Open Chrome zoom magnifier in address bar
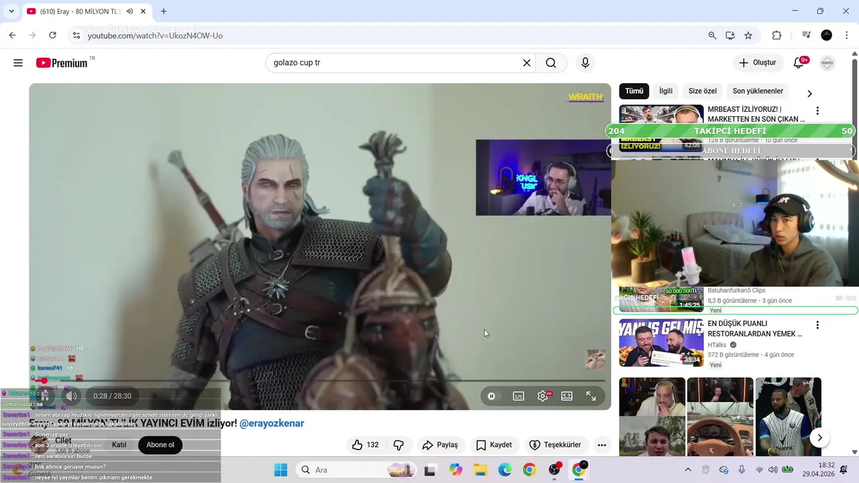This screenshot has height=483, width=859. [712, 36]
